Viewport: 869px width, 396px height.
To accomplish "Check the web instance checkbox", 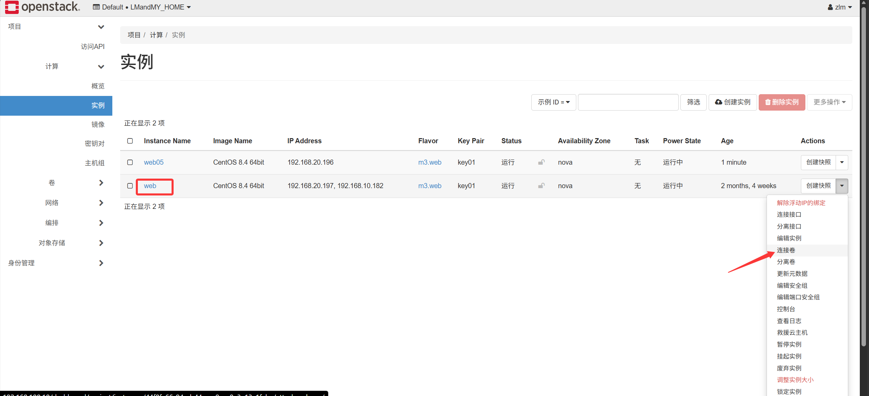I will (130, 186).
